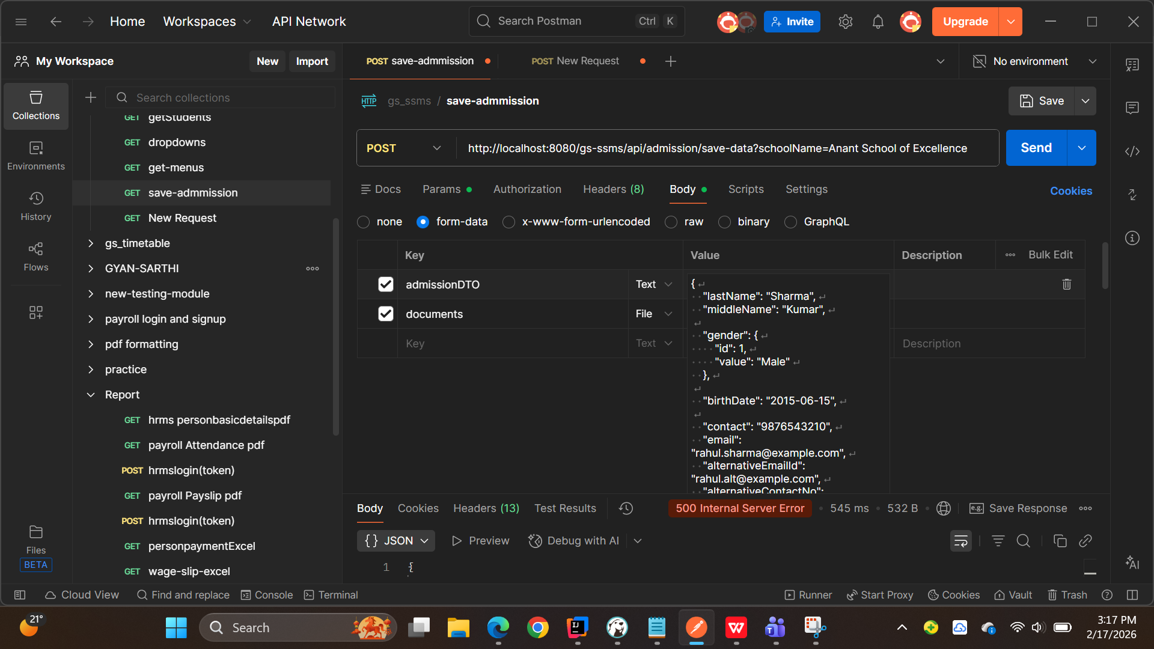Delete the admissionDTO row with trash icon

pos(1067,284)
